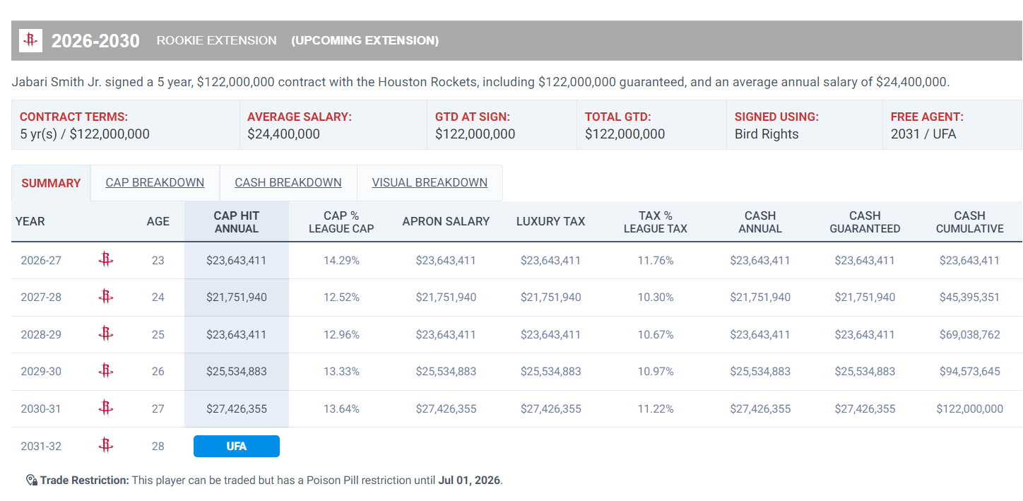
Task: Open the Cash Breakdown tab
Action: pyautogui.click(x=288, y=183)
